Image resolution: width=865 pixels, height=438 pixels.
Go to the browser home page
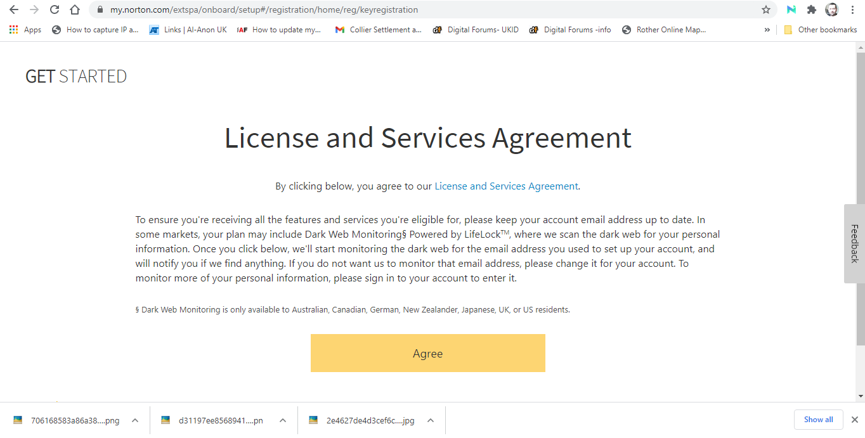click(75, 10)
